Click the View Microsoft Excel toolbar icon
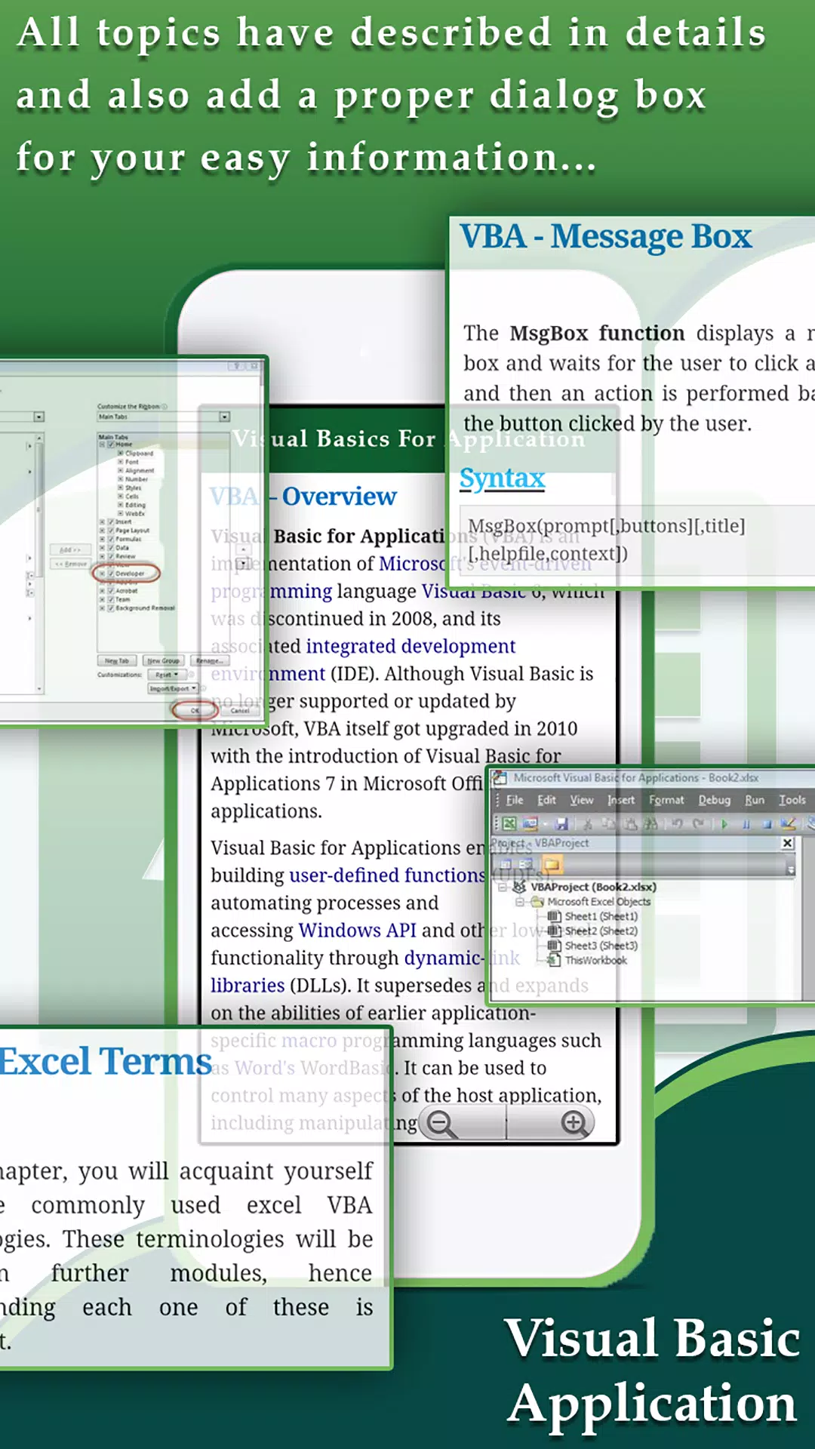Screen dimensions: 815x1449 tap(509, 823)
